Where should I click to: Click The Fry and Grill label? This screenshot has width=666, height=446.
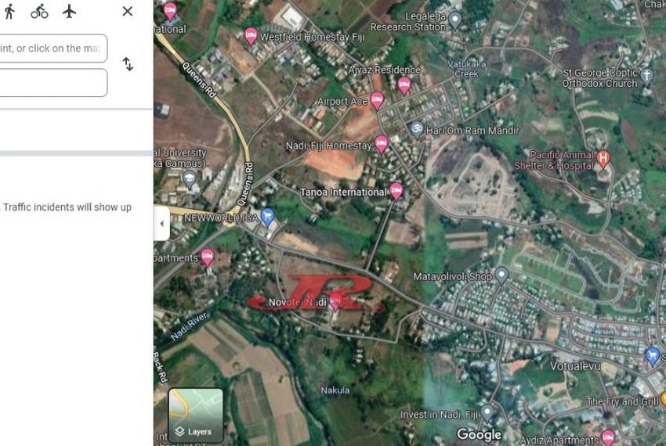pyautogui.click(x=622, y=401)
